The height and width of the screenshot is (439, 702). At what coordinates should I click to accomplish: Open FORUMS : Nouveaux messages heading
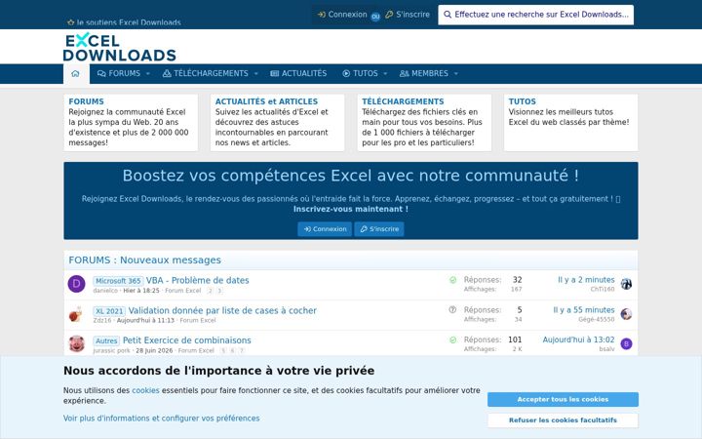click(x=144, y=260)
